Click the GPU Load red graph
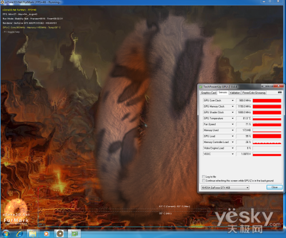Screen dimensions: 286x238 point(267,136)
